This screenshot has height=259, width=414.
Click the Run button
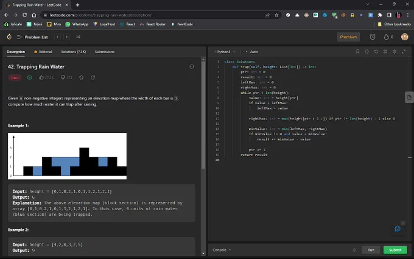371,250
